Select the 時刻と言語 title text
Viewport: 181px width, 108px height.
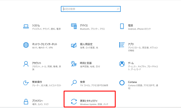pos(86,63)
